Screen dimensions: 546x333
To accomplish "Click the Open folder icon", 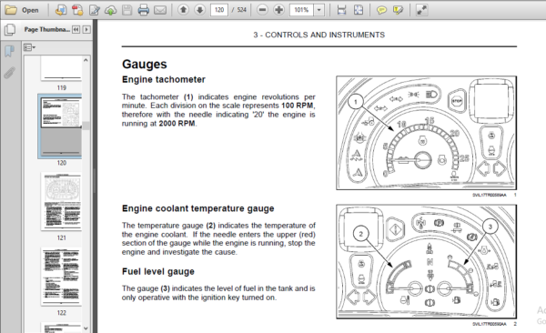I will [11, 10].
